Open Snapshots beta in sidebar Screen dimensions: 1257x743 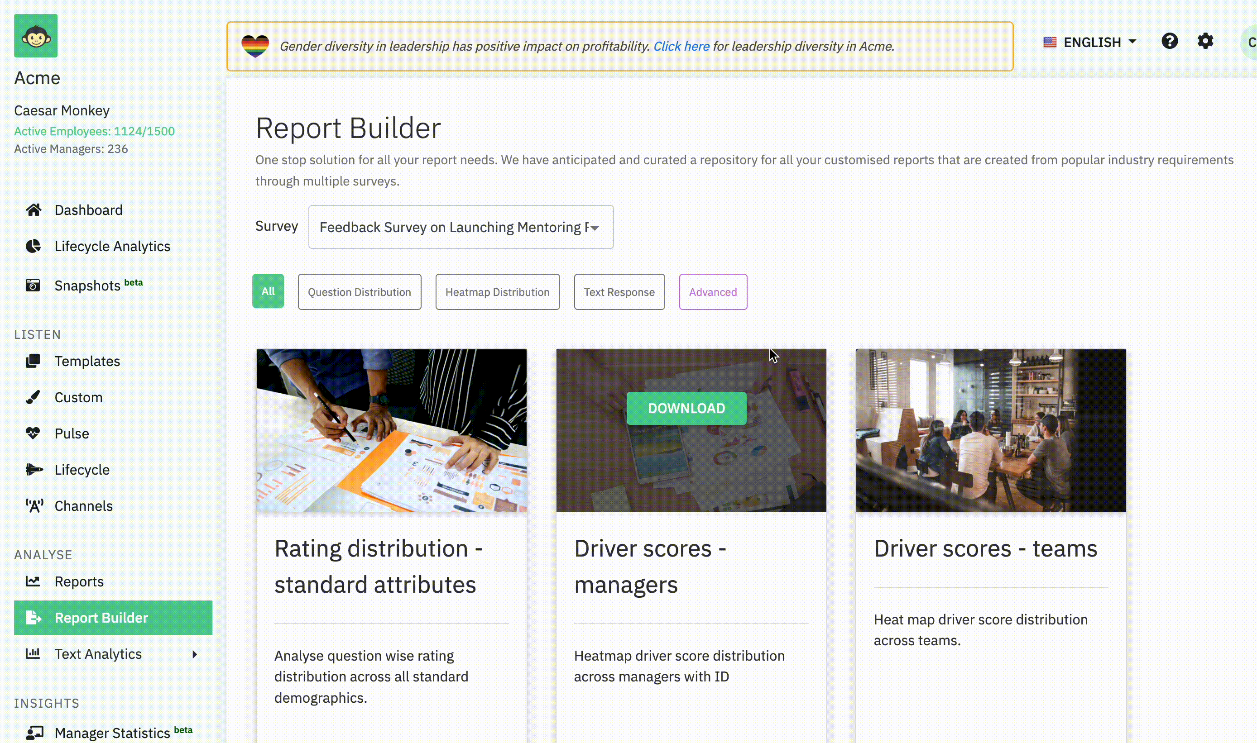click(x=98, y=285)
